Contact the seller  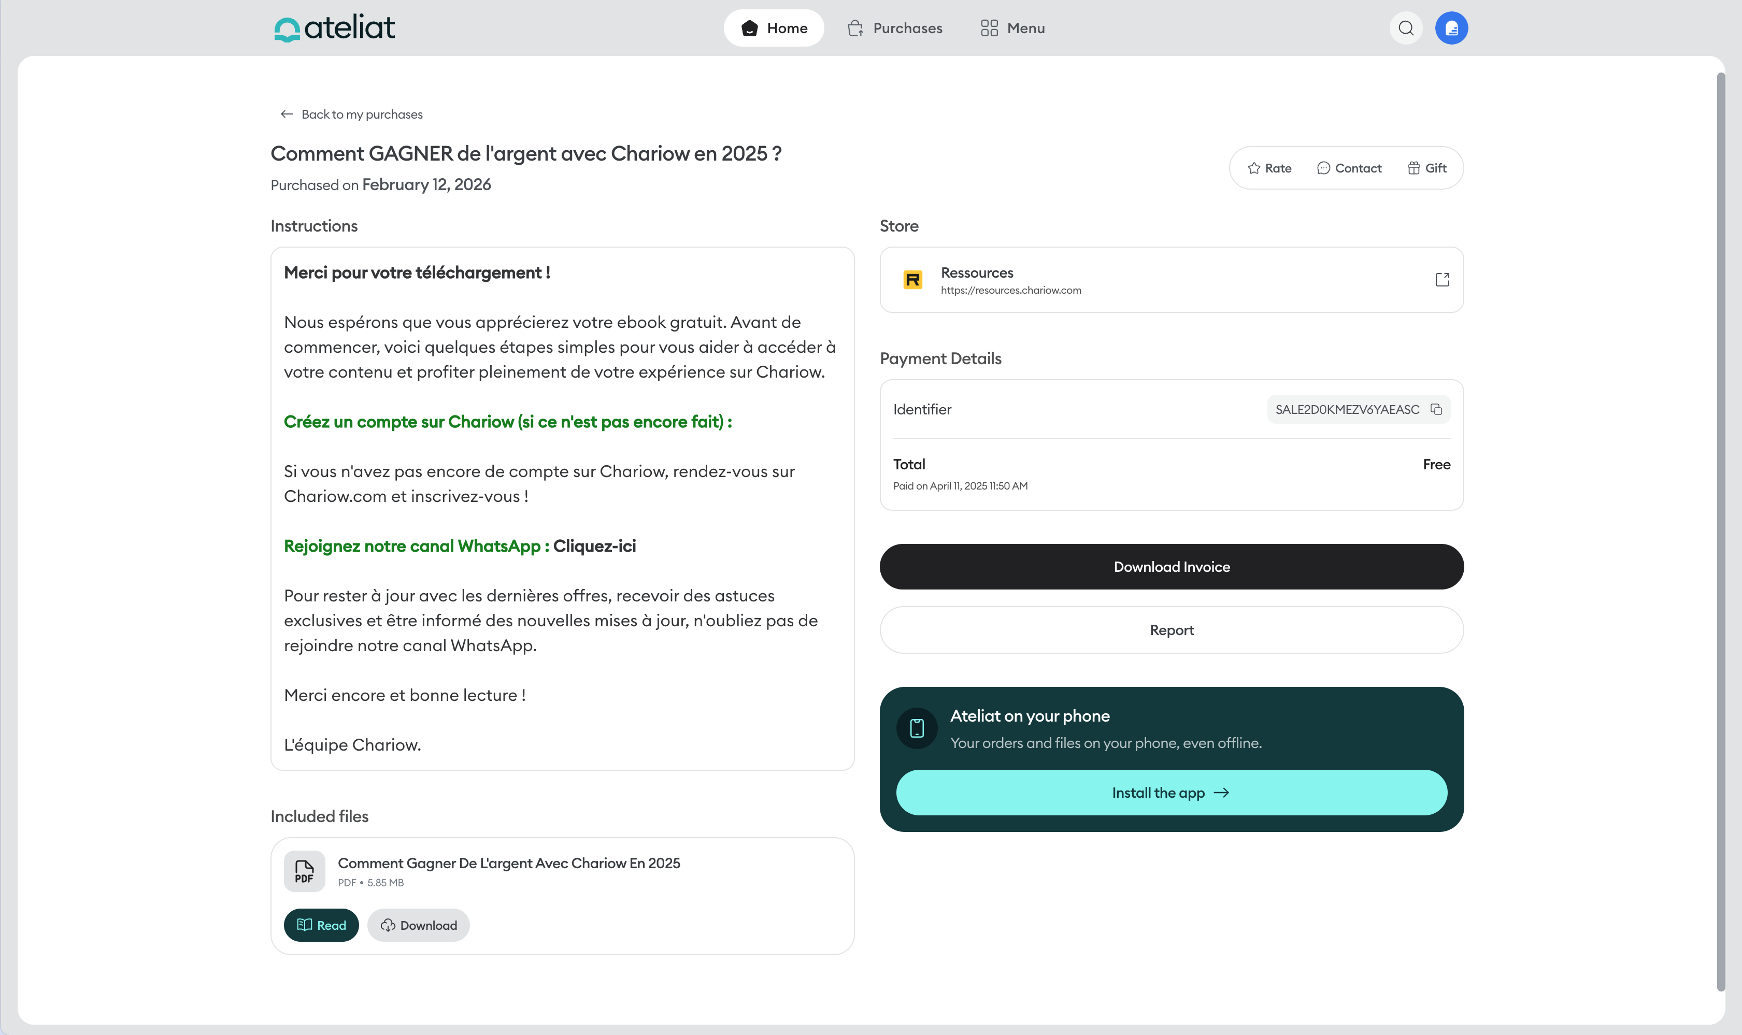tap(1349, 168)
